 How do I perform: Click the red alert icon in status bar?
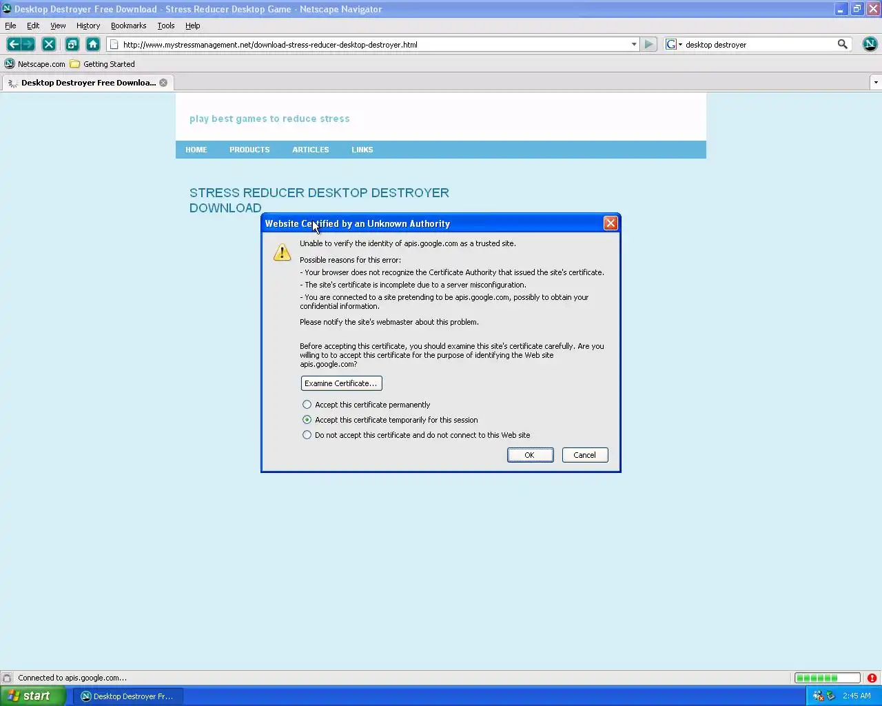872,678
